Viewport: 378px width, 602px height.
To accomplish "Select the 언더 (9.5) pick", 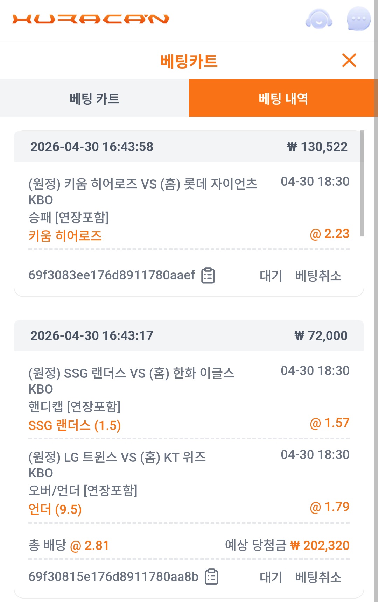I will (55, 509).
